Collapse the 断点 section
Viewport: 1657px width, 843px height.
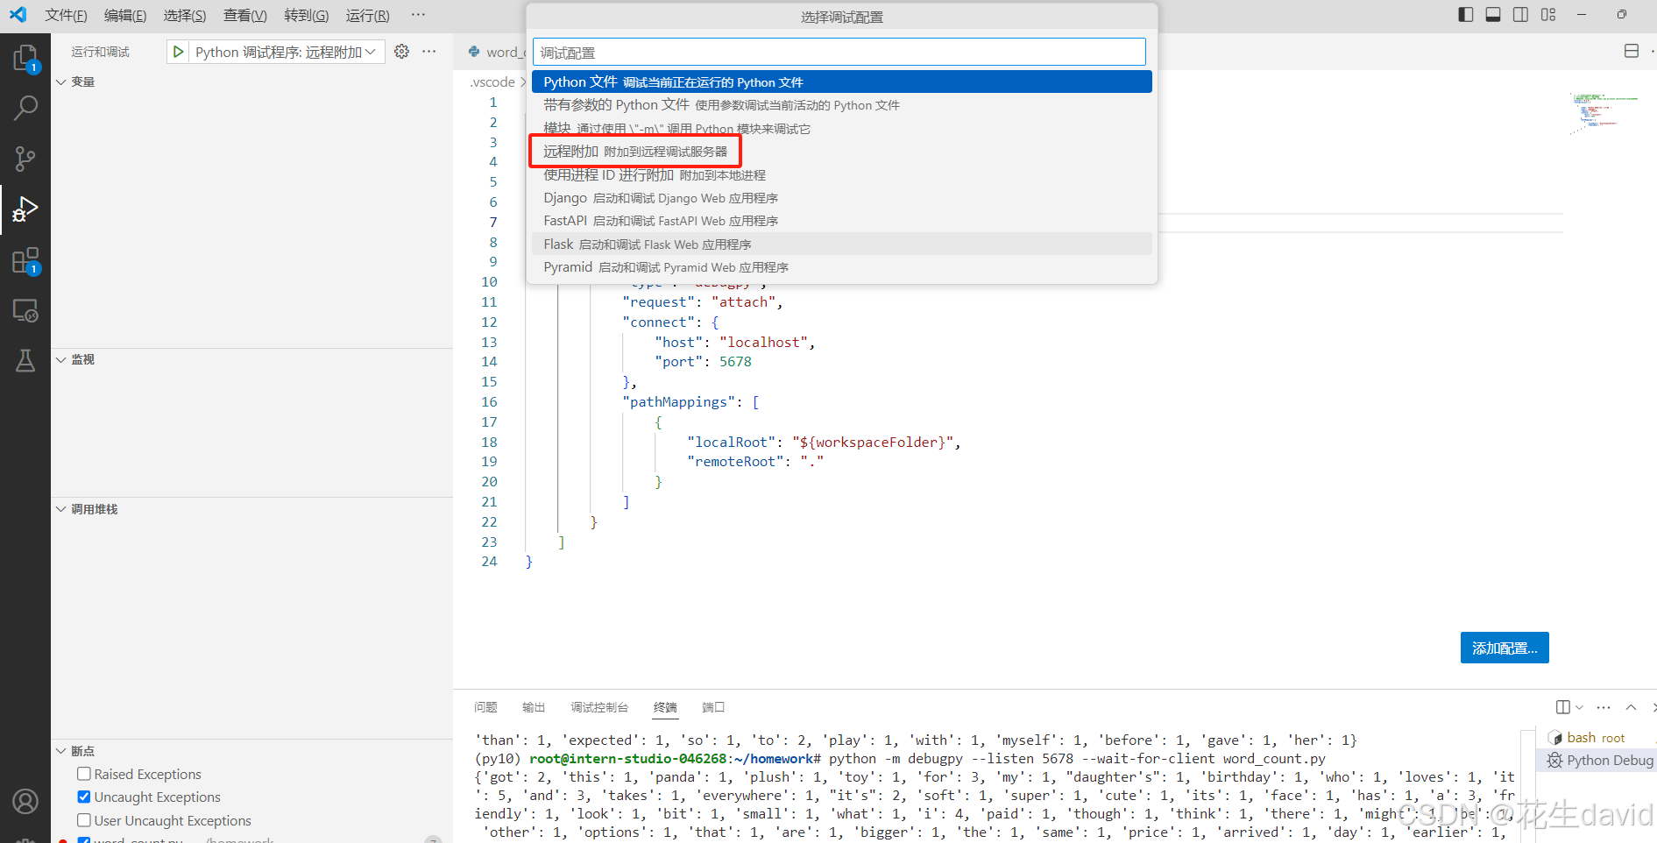(x=61, y=751)
